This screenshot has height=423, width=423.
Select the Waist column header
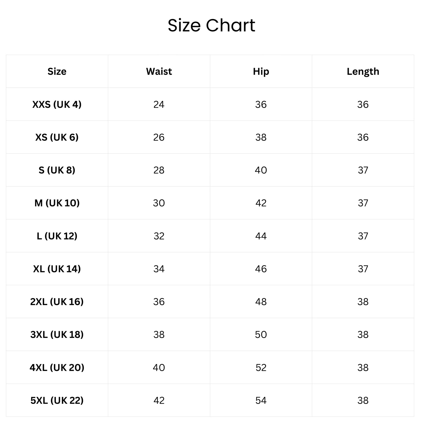[159, 71]
